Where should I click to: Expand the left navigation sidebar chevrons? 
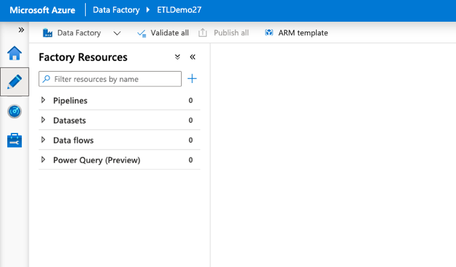21,31
